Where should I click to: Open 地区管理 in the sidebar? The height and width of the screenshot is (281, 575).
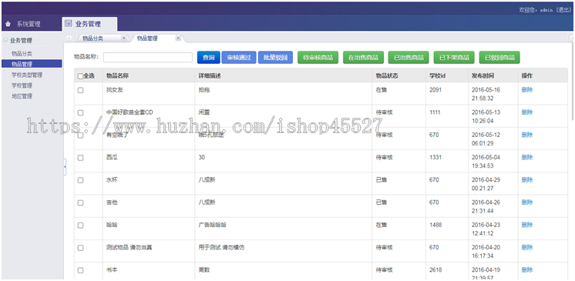click(x=22, y=96)
